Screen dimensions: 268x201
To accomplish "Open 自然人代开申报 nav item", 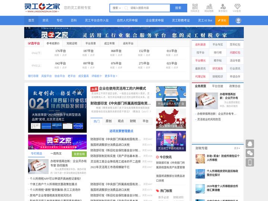I will click(x=127, y=20).
